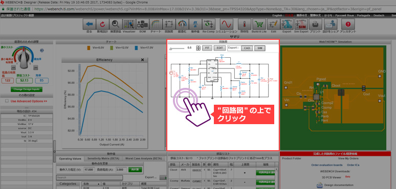Click the schematic zoom slider

(x=177, y=48)
